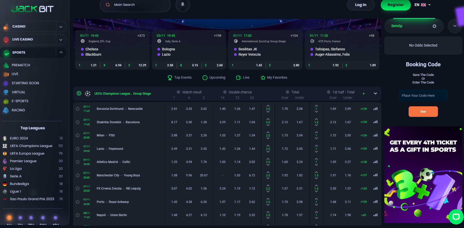Increase the total line for Lazio - Feyenoord
Viewport: 464px width, 228px height.
[x=268, y=146]
